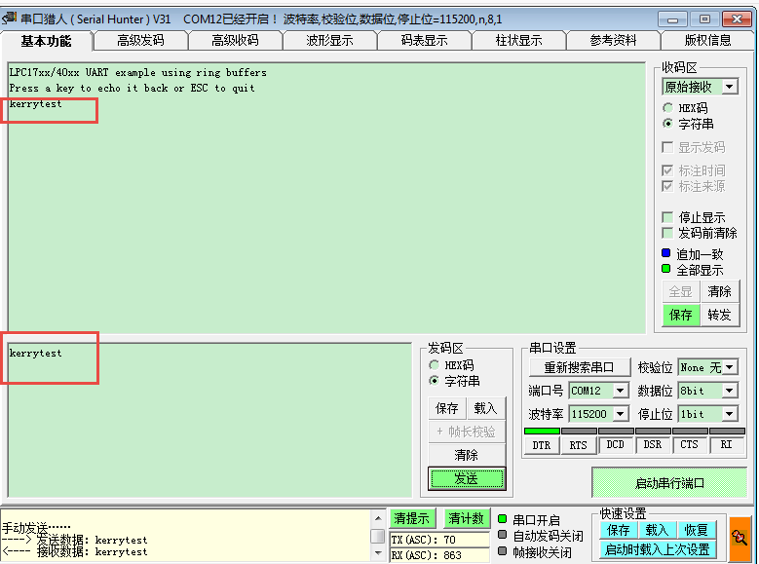Image resolution: width=759 pixels, height=564 pixels.
Task: Click the log panel scroll up arrow
Action: coord(378,518)
